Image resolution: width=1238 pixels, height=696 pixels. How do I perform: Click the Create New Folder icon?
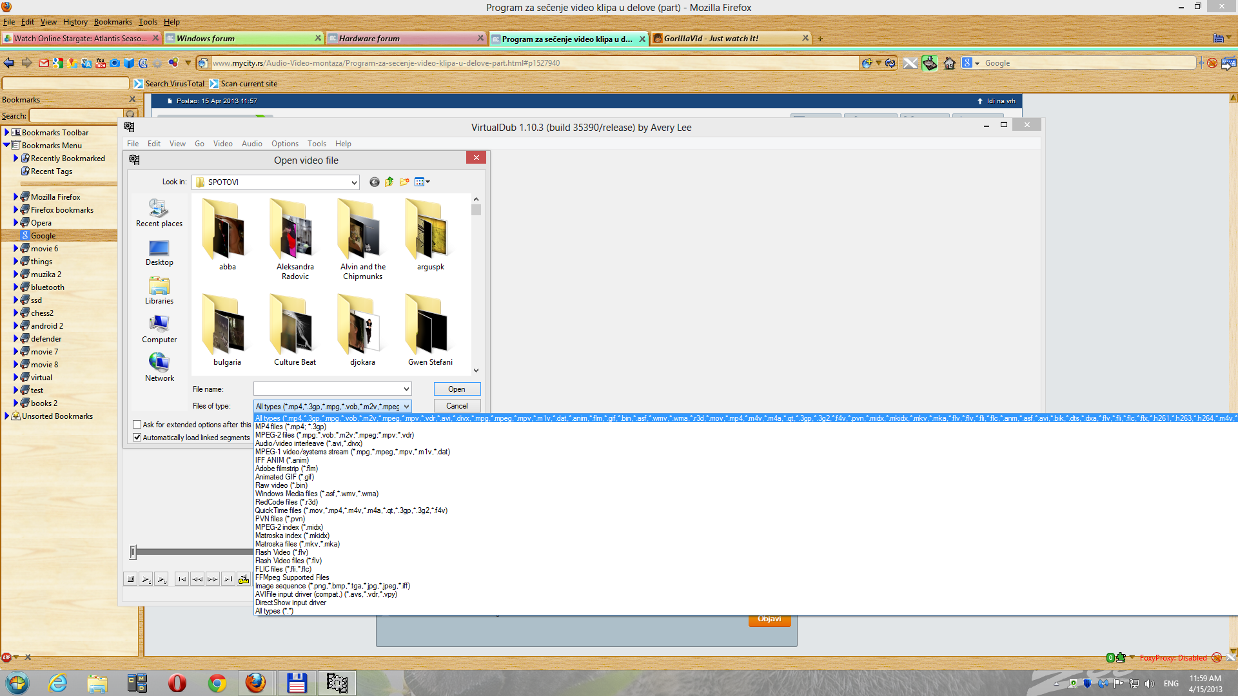404,182
